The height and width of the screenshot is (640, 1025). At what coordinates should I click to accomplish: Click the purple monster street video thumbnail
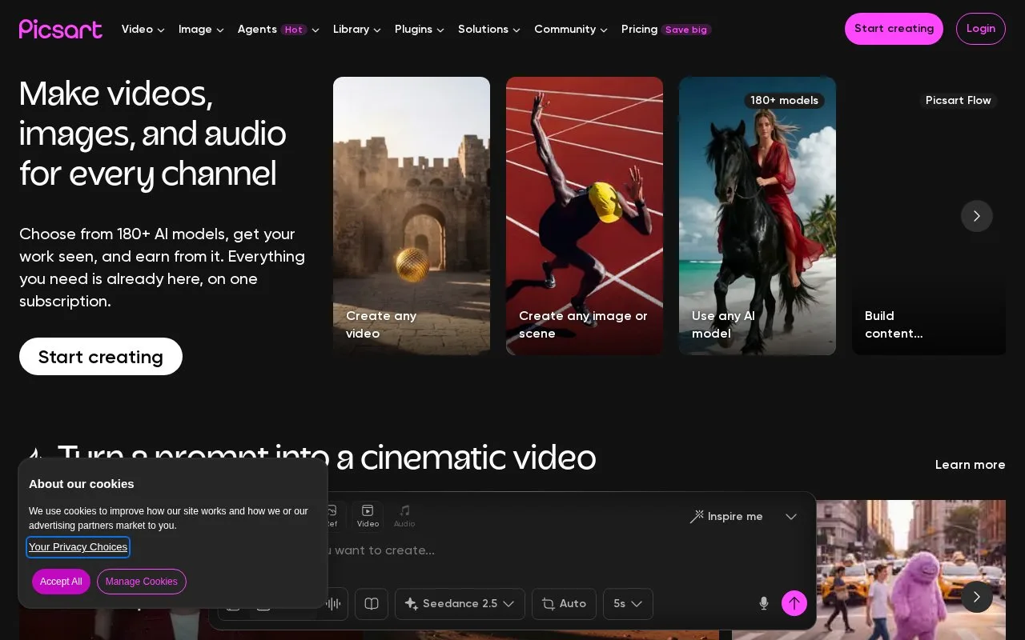(x=869, y=570)
